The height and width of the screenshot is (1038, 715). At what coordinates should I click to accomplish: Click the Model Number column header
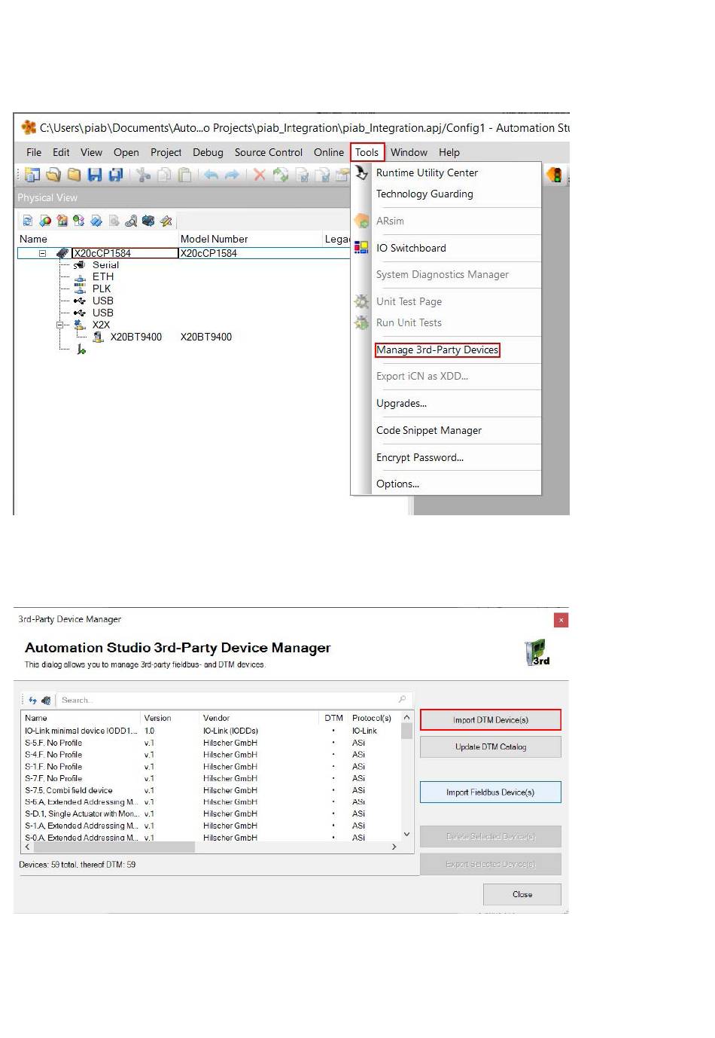(x=214, y=239)
